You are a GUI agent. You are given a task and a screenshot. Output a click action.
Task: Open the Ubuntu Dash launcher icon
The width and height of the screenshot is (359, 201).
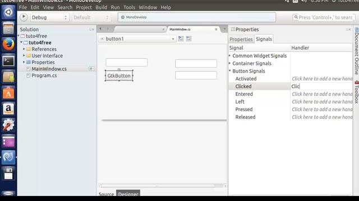8,12
